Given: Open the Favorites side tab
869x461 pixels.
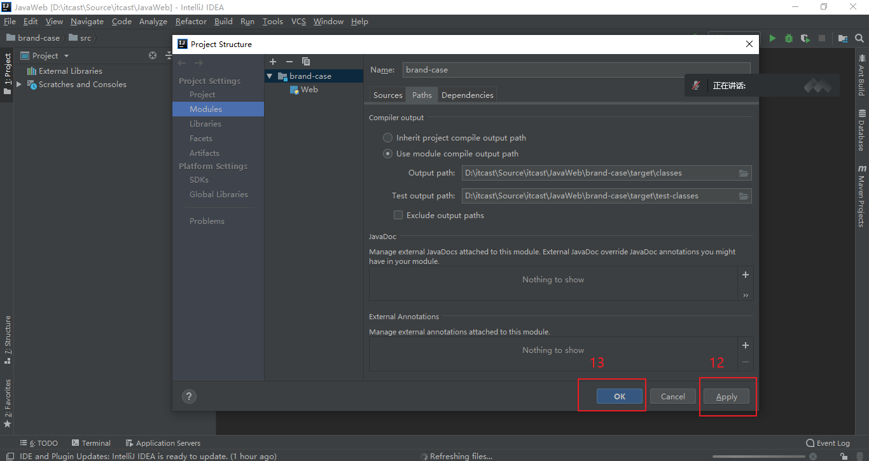Looking at the screenshot, I should 8,403.
